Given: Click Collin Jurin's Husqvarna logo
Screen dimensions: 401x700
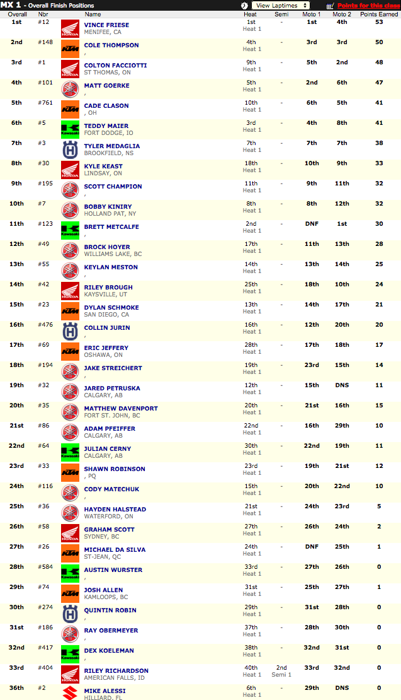Looking at the screenshot, I should (x=70, y=331).
